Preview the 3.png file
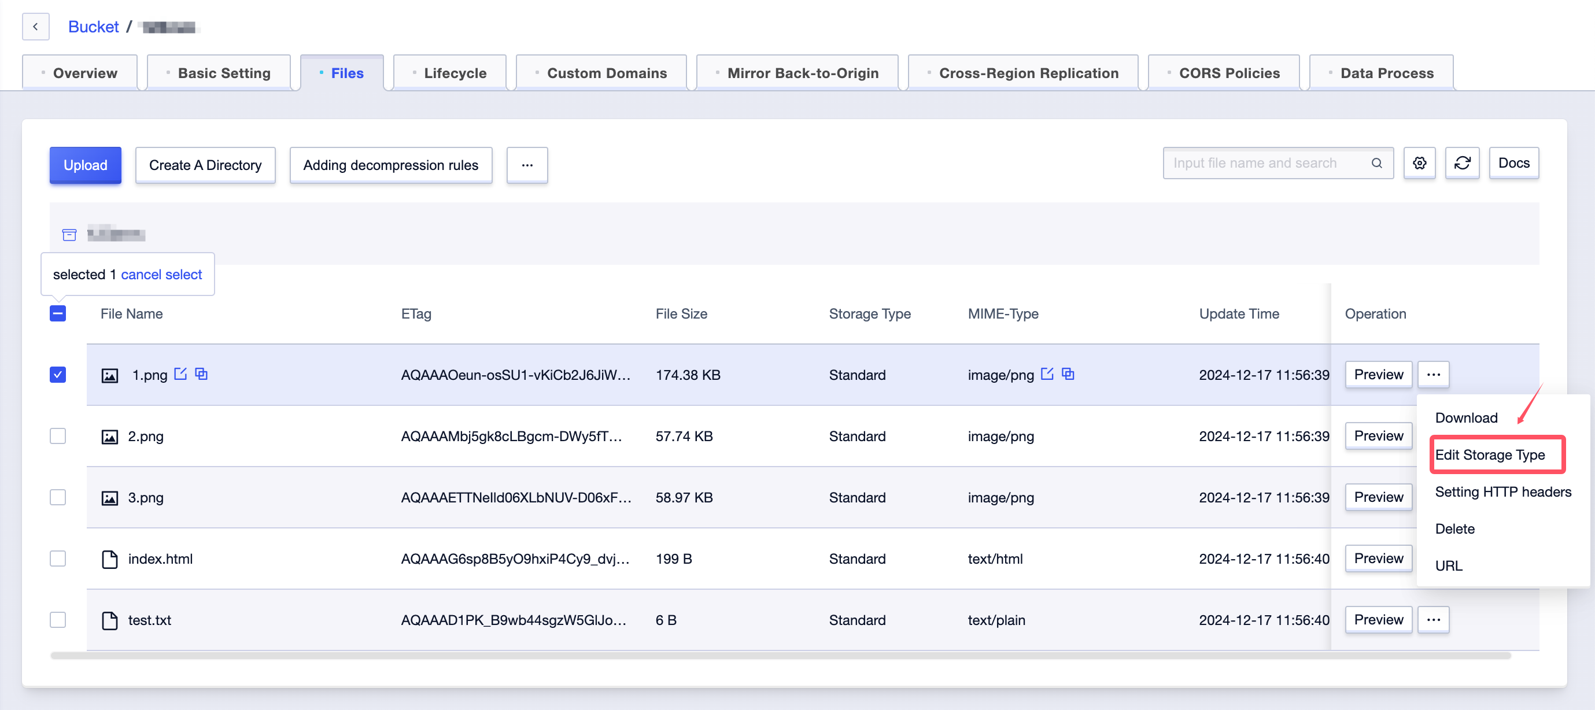Viewport: 1595px width, 710px height. click(1378, 497)
